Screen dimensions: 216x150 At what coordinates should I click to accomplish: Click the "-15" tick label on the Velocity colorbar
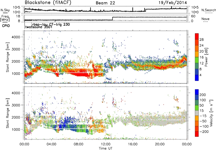[203, 116]
